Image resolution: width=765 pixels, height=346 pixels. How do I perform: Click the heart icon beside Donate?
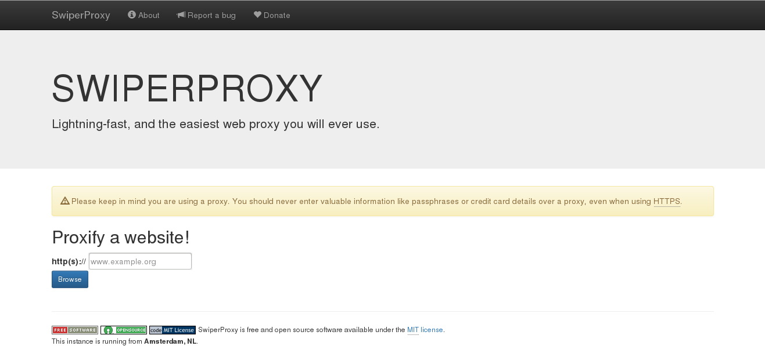258,15
